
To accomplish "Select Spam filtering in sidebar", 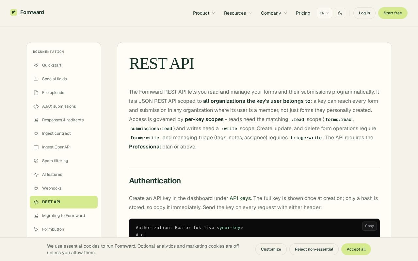I will point(64,161).
